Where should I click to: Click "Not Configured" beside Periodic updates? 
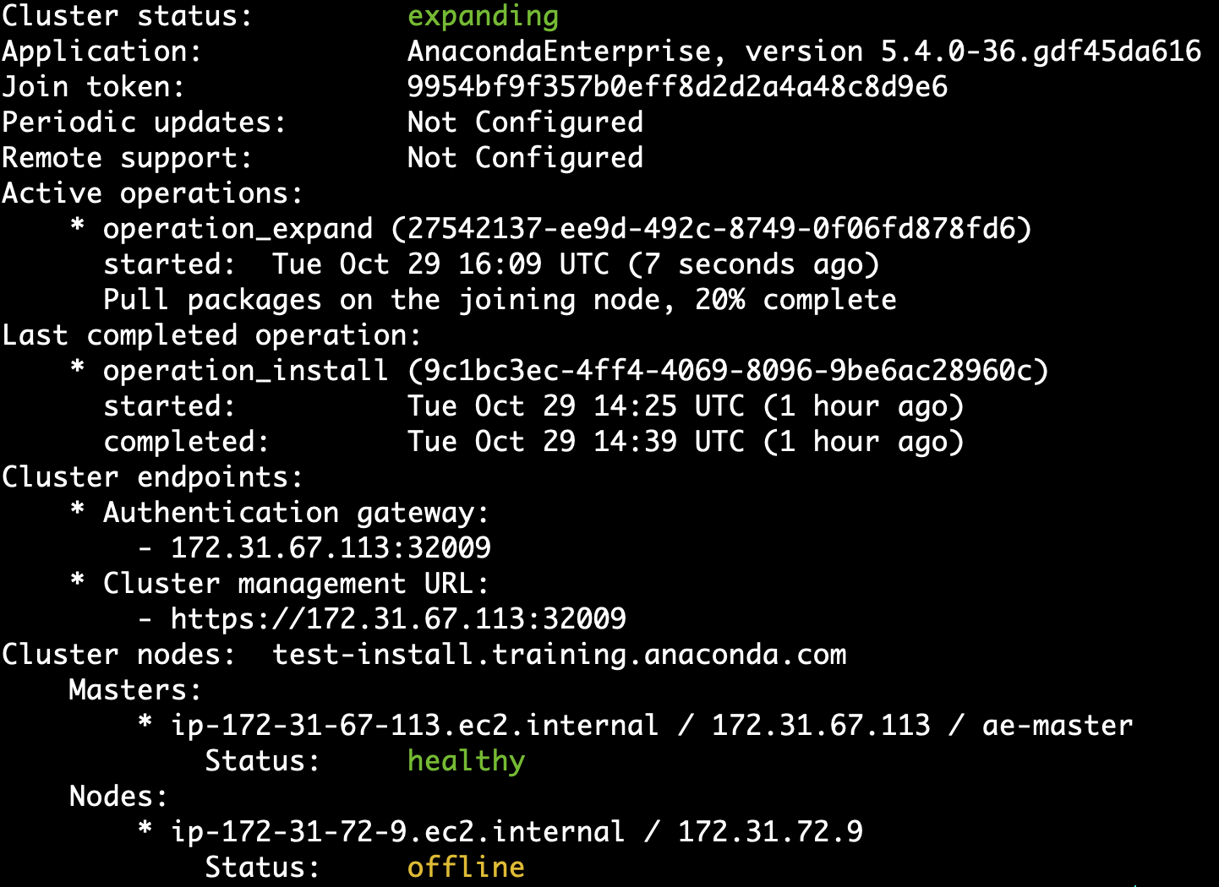525,122
